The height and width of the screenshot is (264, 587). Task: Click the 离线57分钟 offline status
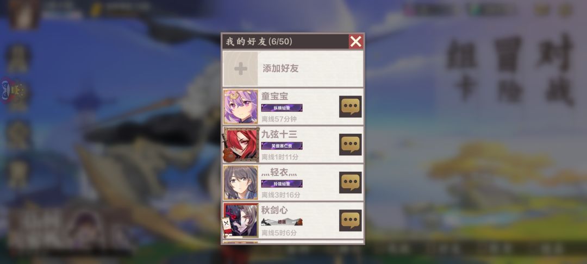click(x=279, y=120)
